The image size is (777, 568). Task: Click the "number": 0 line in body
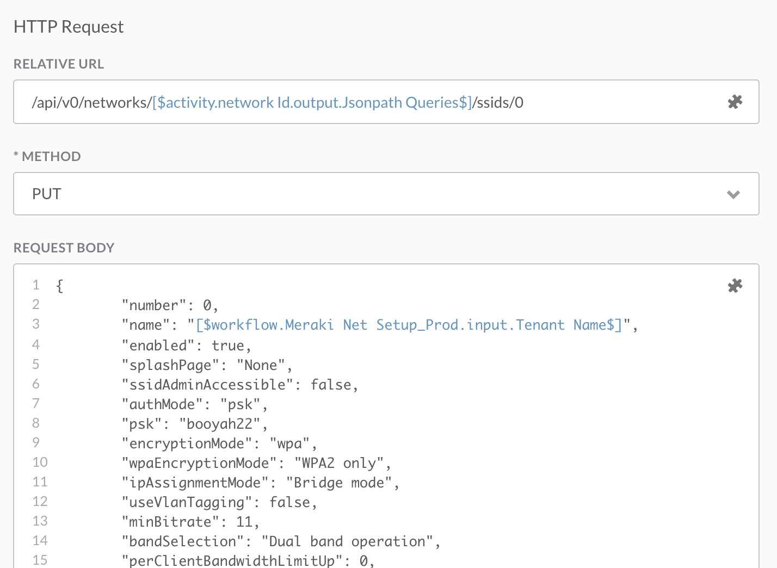pyautogui.click(x=170, y=306)
